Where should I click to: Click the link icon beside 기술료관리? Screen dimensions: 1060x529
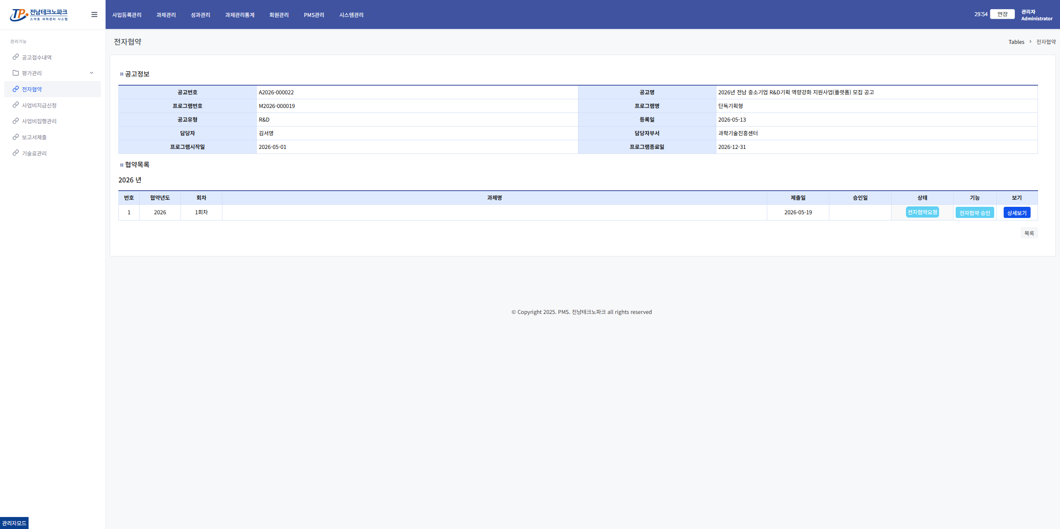pos(16,153)
